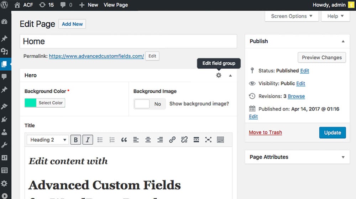Click the remove link icon
The height and width of the screenshot is (199, 356).
coord(184,140)
